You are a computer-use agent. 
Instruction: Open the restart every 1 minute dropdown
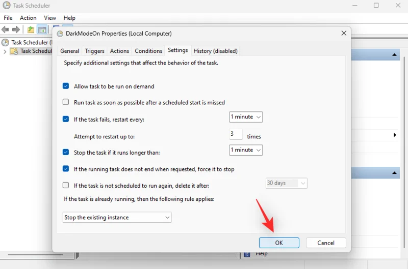[x=246, y=117]
